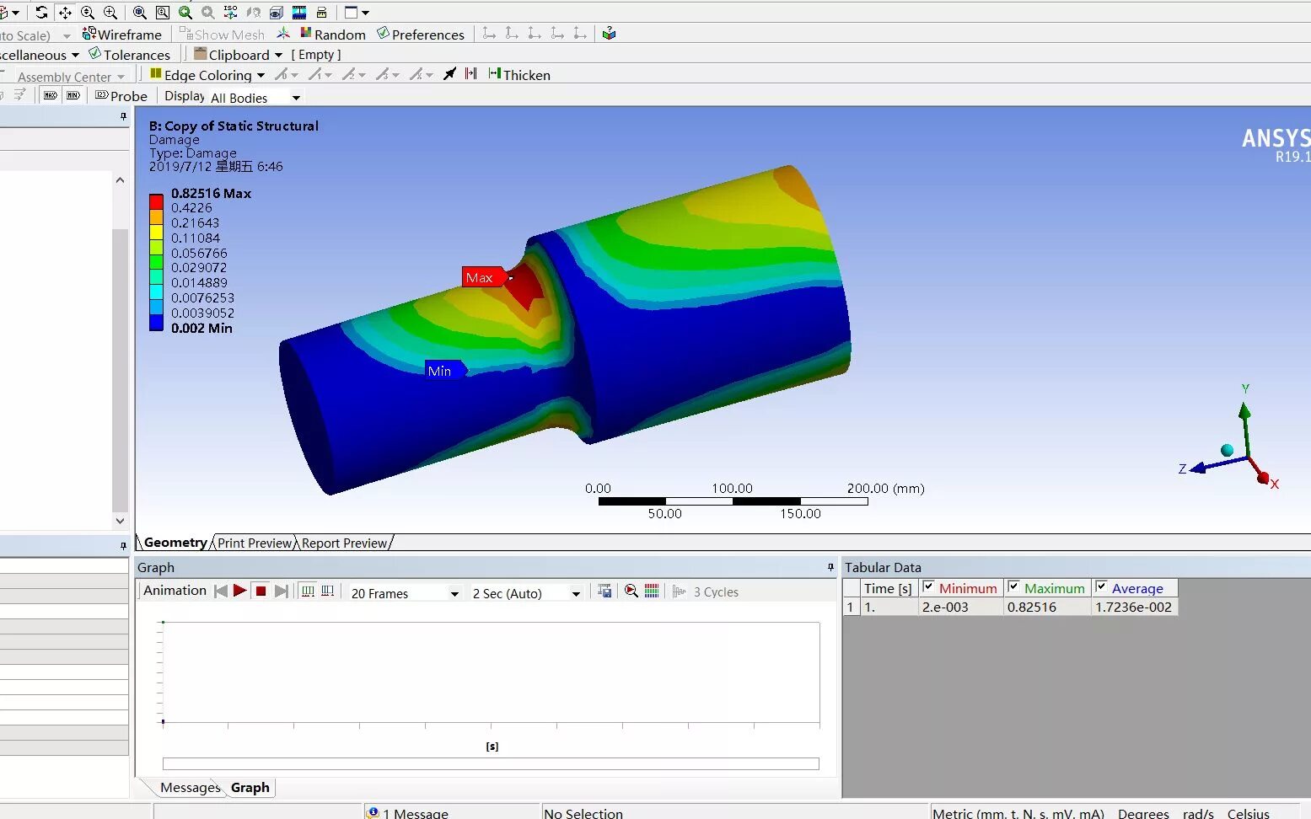
Task: Activate the Probe tool
Action: coord(121,96)
